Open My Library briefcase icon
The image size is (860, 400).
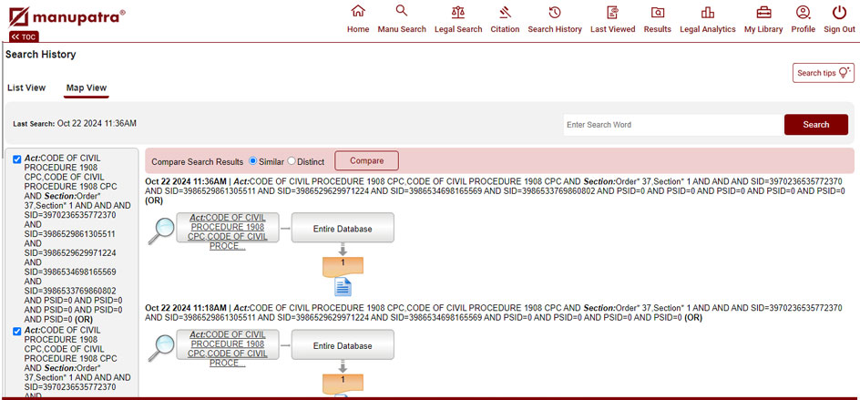click(763, 12)
